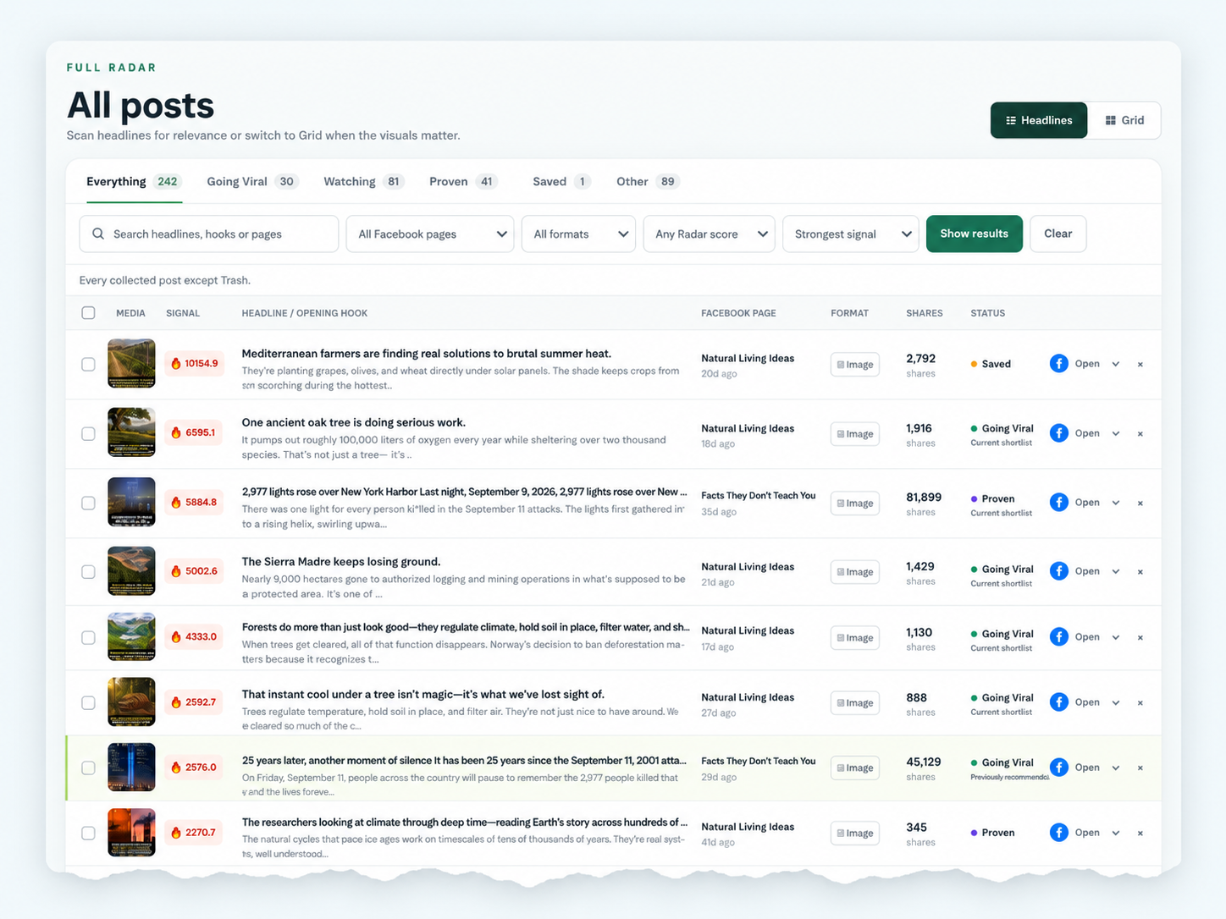Screen dimensions: 1226x919
Task: Clear all filters with Clear button
Action: (x=1058, y=234)
